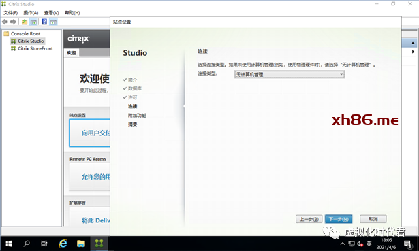This screenshot has height=251, width=419.
Task: Expand the action pane submenu right arrow
Action: (413, 52)
